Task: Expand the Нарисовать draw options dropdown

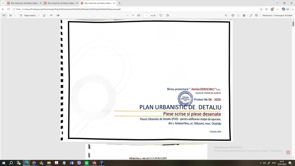Action: click(x=39, y=16)
